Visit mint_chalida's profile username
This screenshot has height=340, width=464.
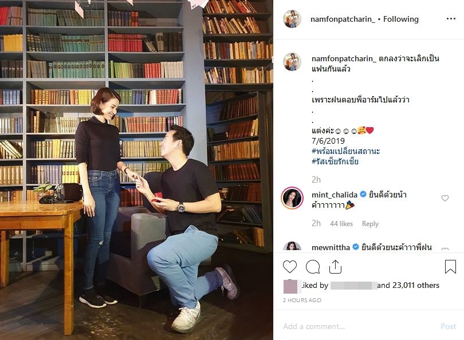point(335,195)
